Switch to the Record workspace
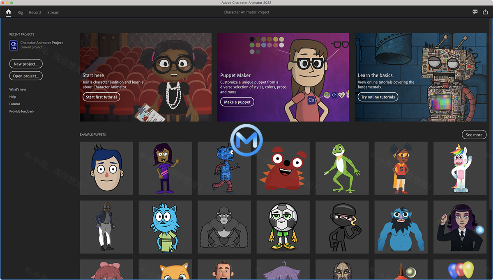 (35, 12)
